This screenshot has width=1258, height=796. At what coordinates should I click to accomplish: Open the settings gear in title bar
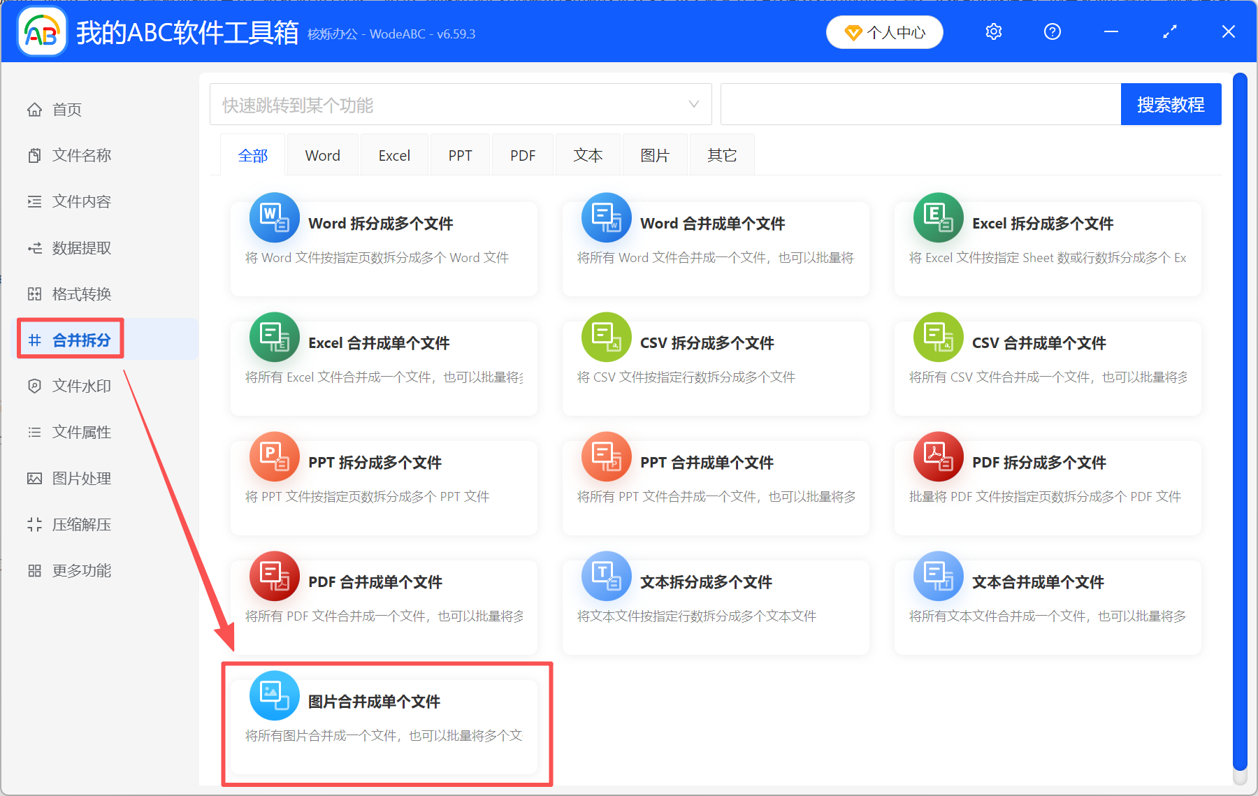[x=993, y=31]
